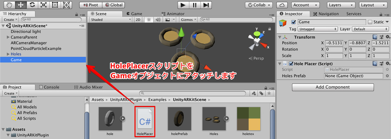Toggle 2D scene view

pyautogui.click(x=138, y=19)
